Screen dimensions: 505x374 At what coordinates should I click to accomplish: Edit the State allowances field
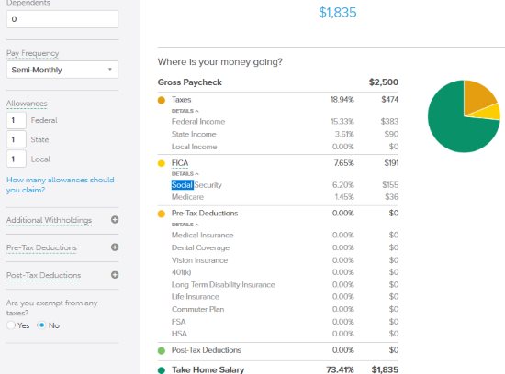[17, 139]
